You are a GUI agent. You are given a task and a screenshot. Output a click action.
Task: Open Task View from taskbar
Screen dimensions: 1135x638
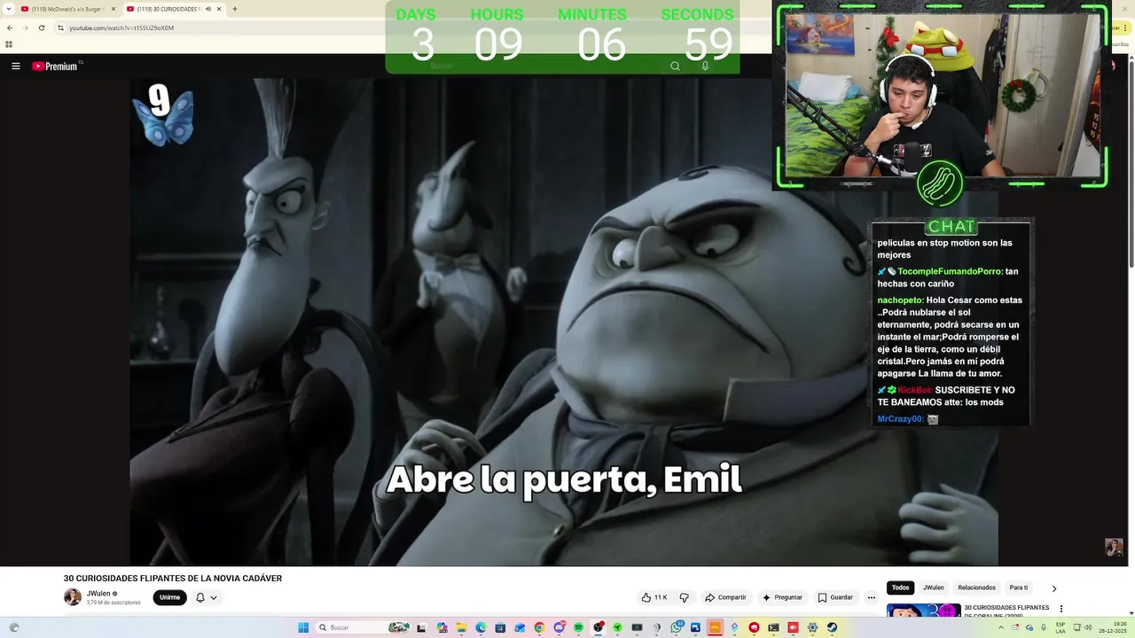pyautogui.click(x=421, y=627)
